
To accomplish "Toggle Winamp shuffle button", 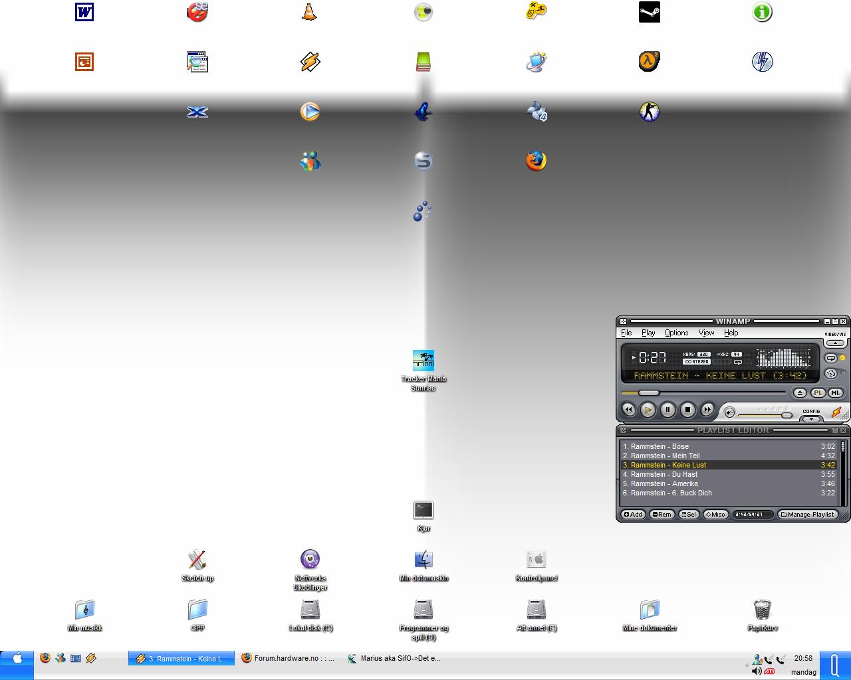I will point(830,374).
